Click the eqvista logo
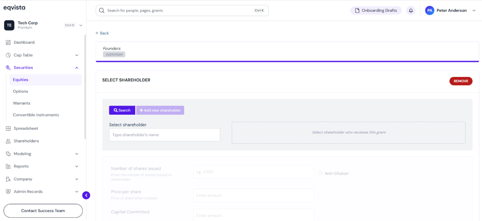Image resolution: width=482 pixels, height=221 pixels. (x=14, y=8)
